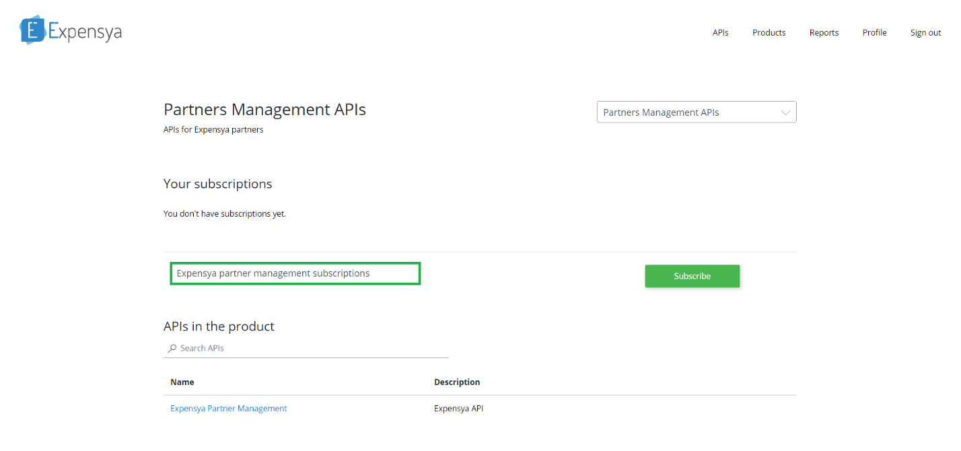Focus the subscription name input field
961x451 pixels.
click(x=295, y=273)
